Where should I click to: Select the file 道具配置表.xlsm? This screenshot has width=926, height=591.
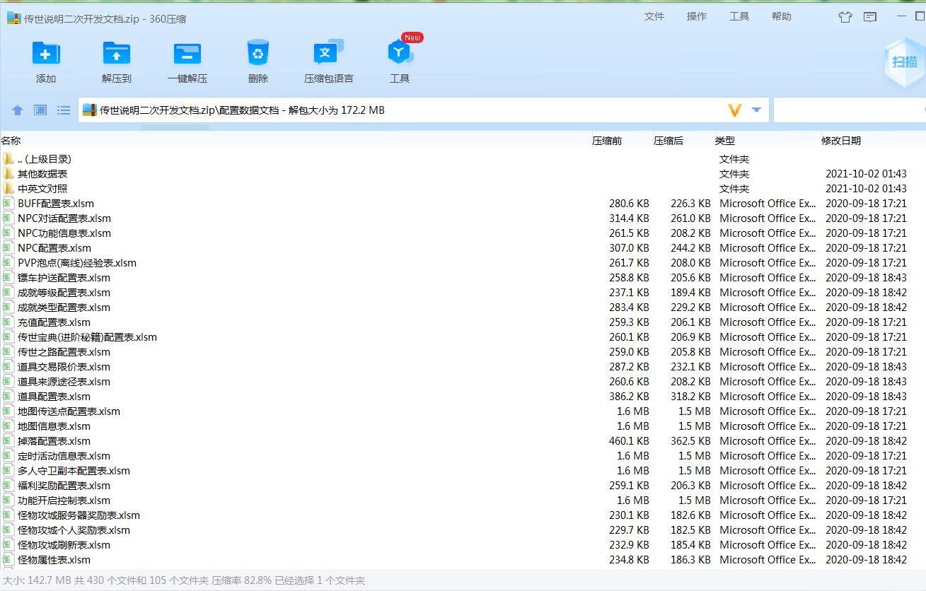tap(54, 397)
